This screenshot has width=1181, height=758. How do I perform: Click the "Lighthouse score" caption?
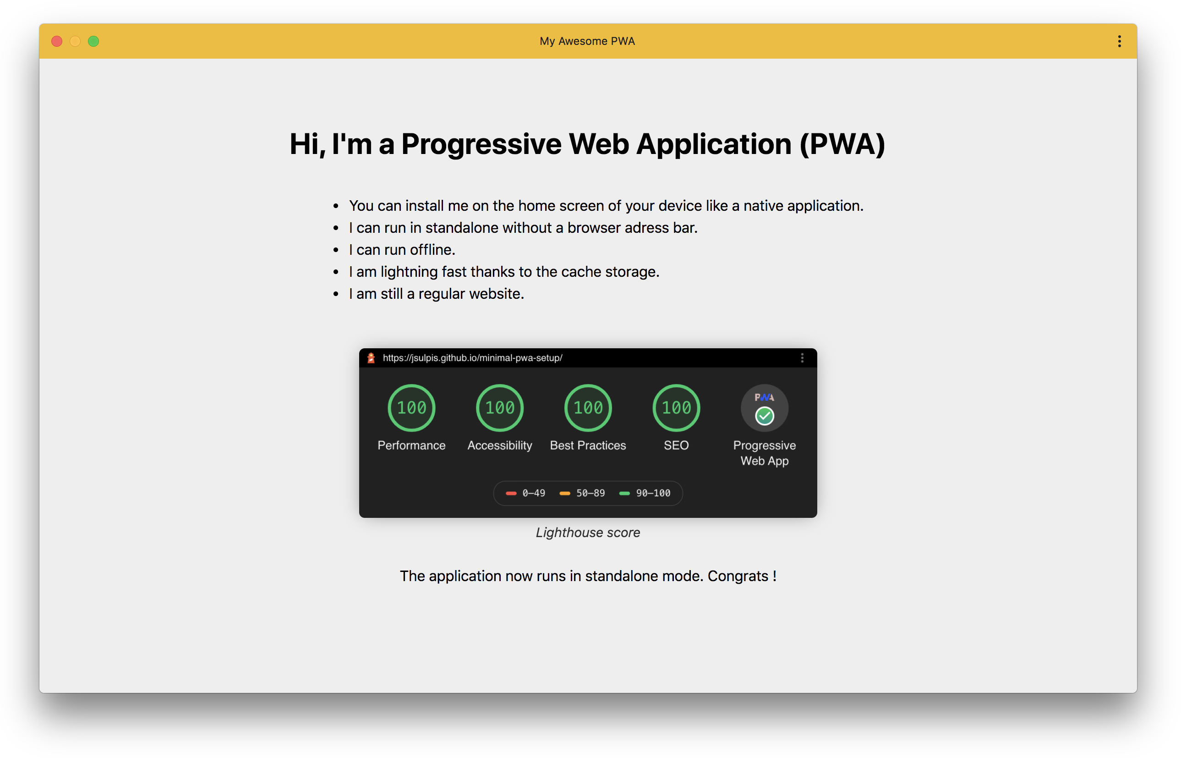click(x=588, y=533)
